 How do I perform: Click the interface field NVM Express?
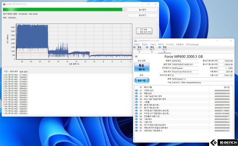185,68
